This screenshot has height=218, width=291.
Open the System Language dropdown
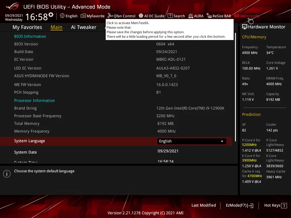(x=192, y=141)
